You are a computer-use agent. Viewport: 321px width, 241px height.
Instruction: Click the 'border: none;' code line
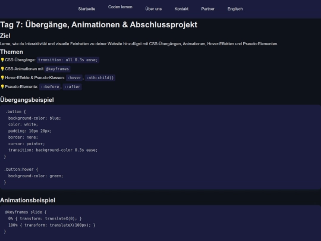click(x=23, y=137)
